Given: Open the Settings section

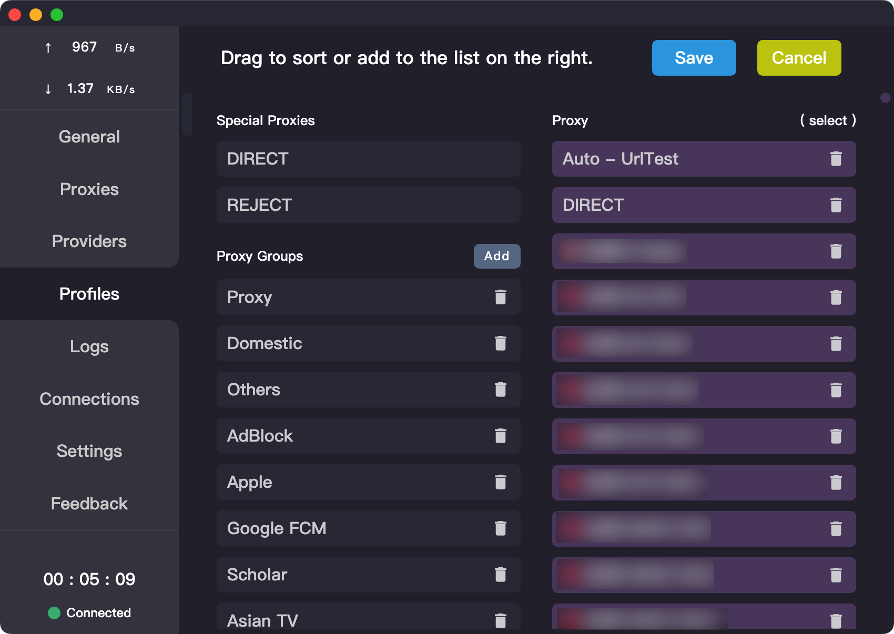Looking at the screenshot, I should click(89, 451).
